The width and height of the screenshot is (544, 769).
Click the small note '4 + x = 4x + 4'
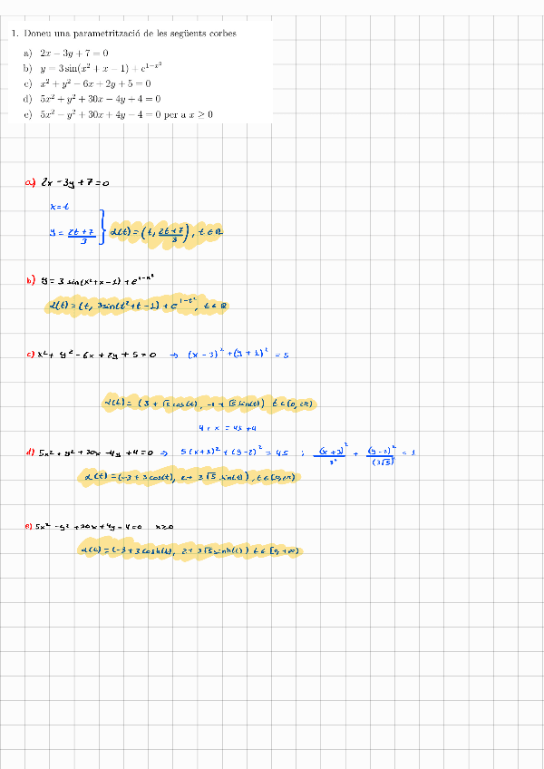point(228,428)
